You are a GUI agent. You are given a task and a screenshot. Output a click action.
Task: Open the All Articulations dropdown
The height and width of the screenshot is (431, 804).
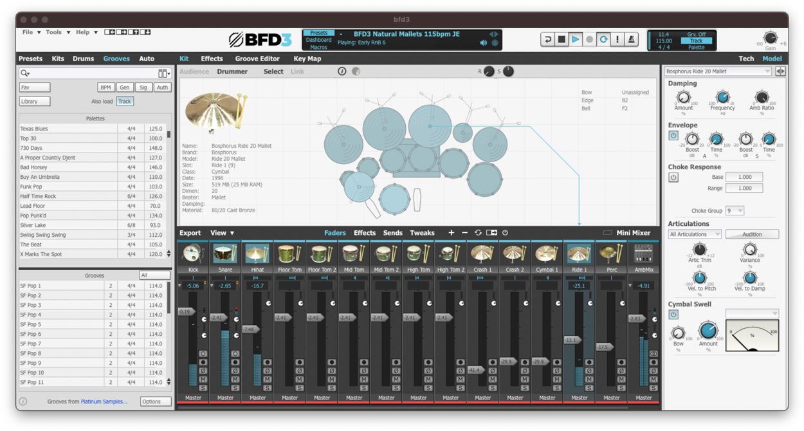click(695, 234)
